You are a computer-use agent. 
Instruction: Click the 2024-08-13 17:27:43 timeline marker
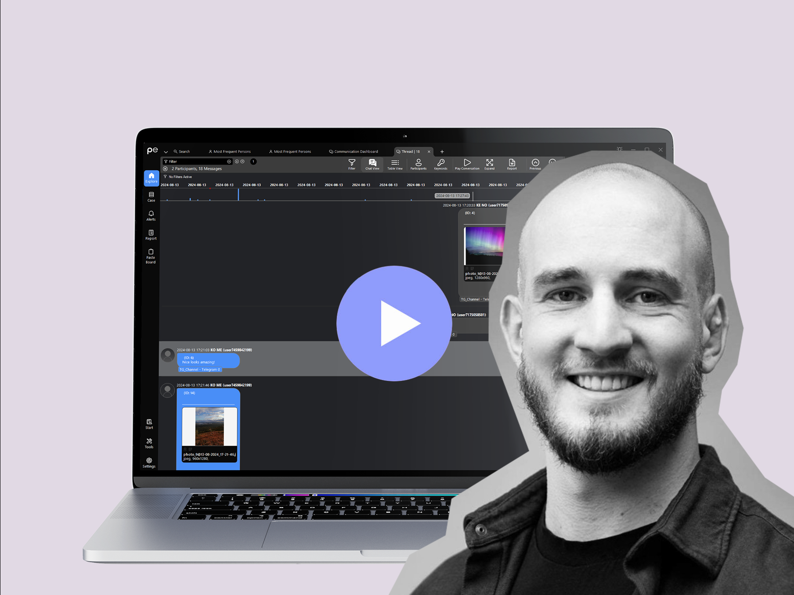(452, 196)
